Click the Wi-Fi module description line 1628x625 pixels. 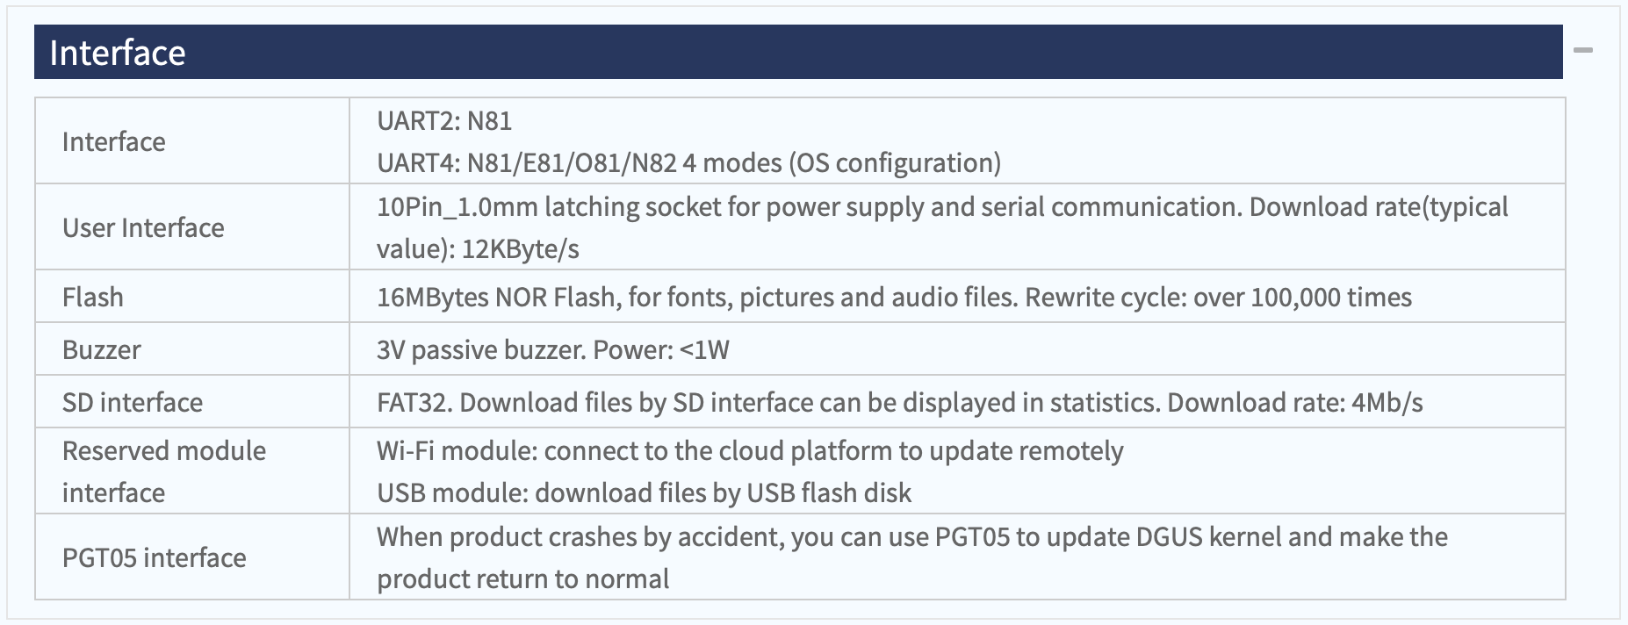[x=750, y=450]
